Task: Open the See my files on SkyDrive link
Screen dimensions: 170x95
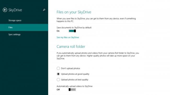Action: tap(68, 37)
